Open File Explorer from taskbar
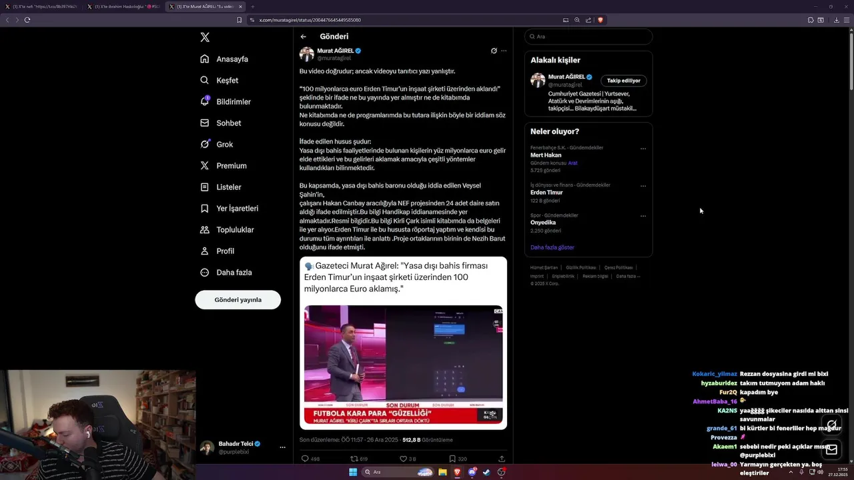854x480 pixels. [442, 472]
